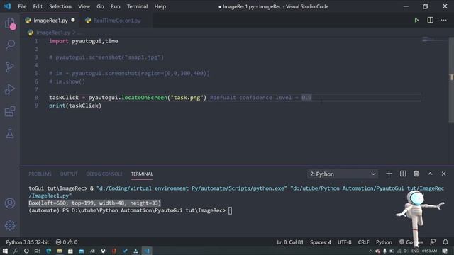
Task: Click CRLF end-of-line setting
Action: (x=363, y=242)
